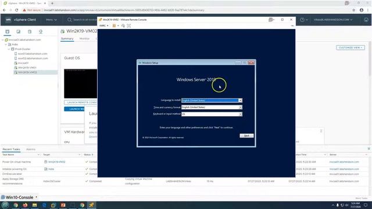Click the Task Name column header

(x=8, y=155)
